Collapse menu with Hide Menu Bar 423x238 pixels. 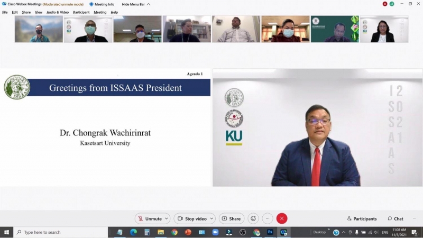135,4
